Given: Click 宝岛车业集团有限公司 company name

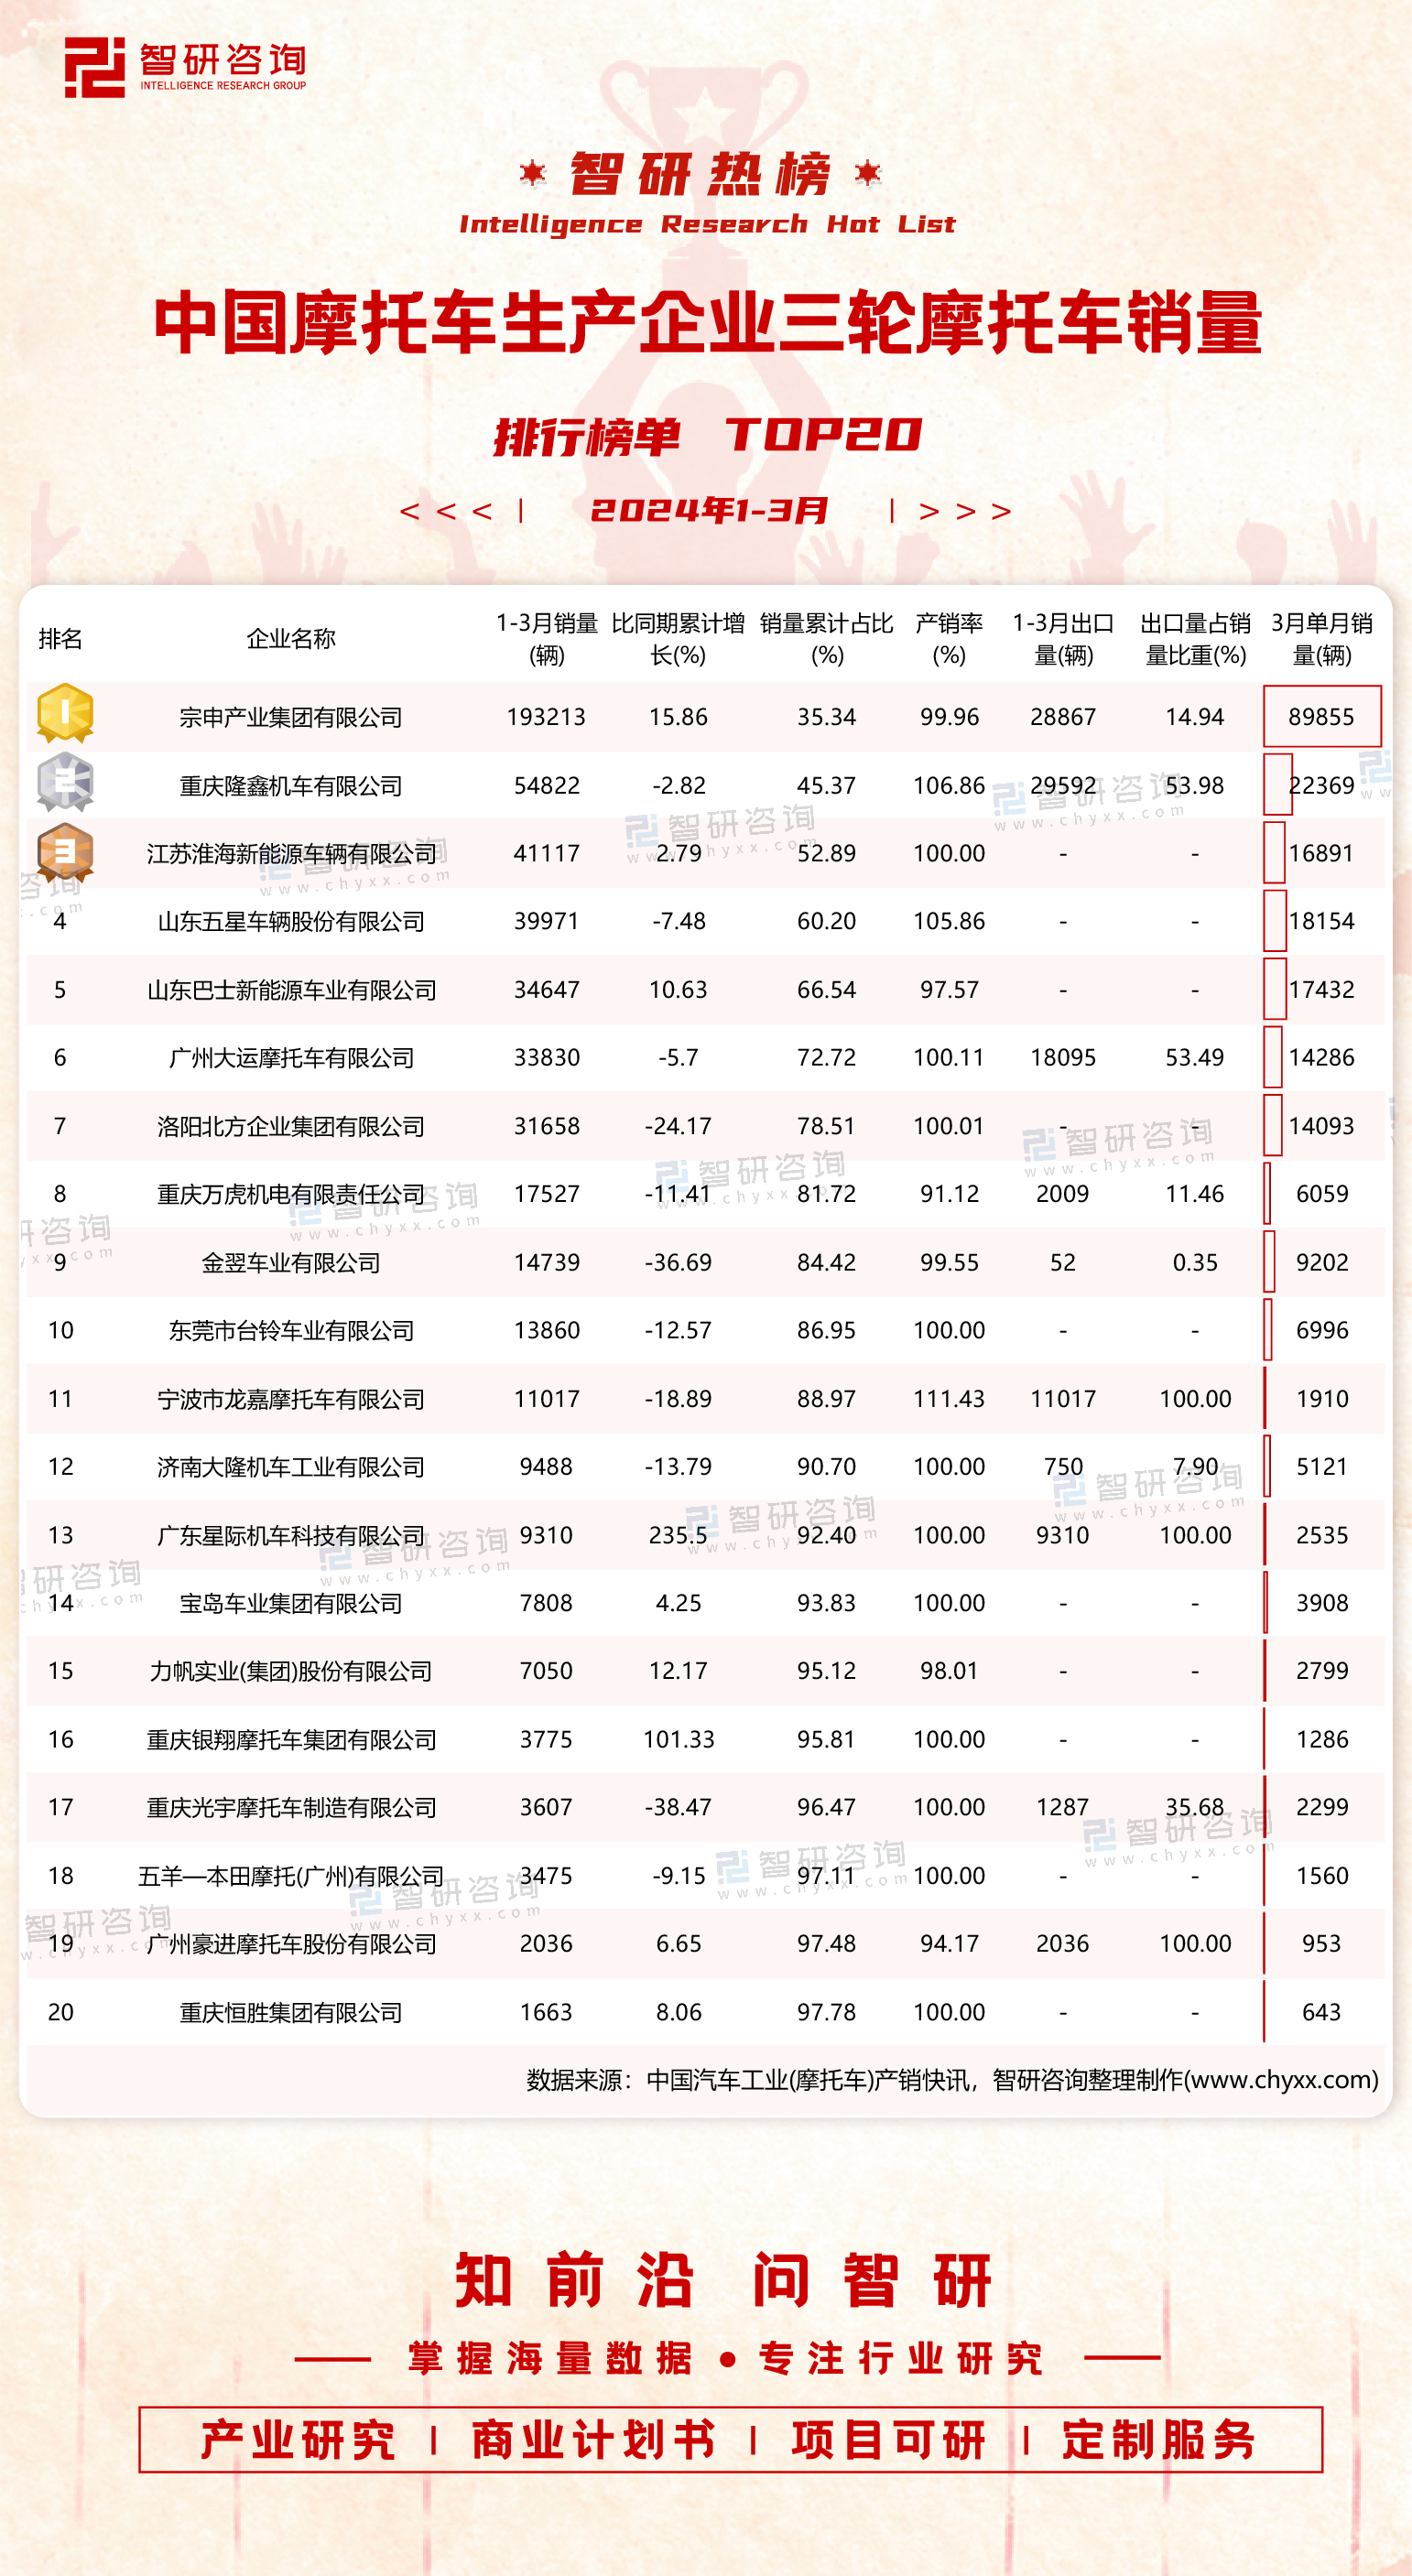Looking at the screenshot, I should pyautogui.click(x=291, y=1603).
